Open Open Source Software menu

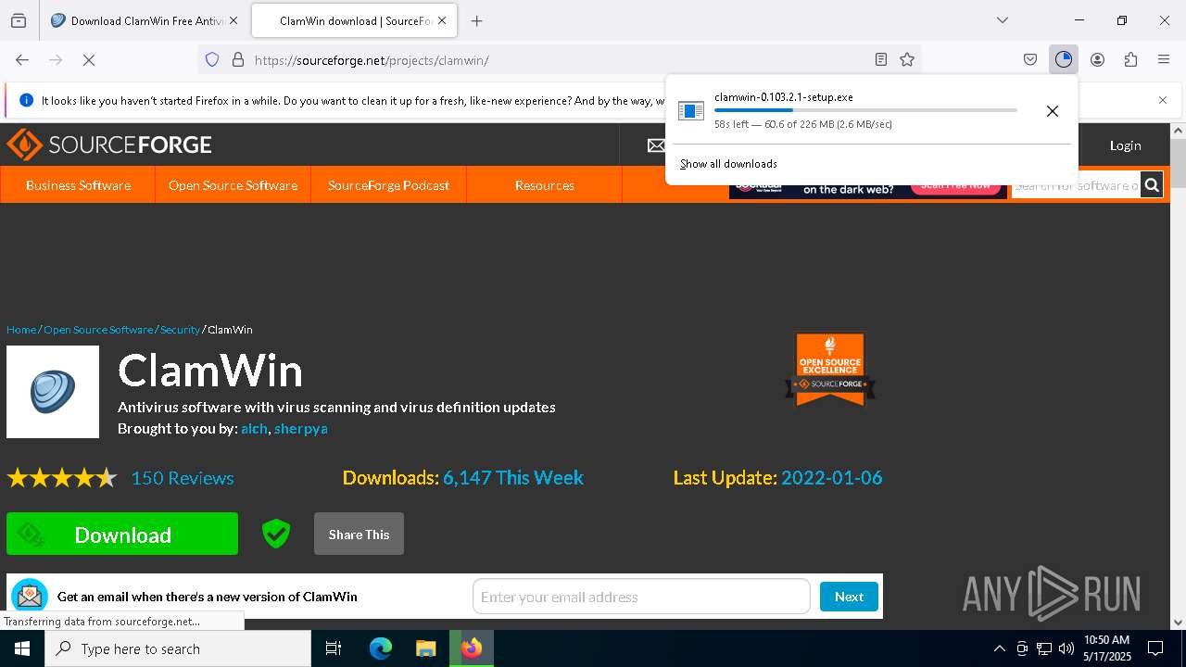(x=233, y=185)
